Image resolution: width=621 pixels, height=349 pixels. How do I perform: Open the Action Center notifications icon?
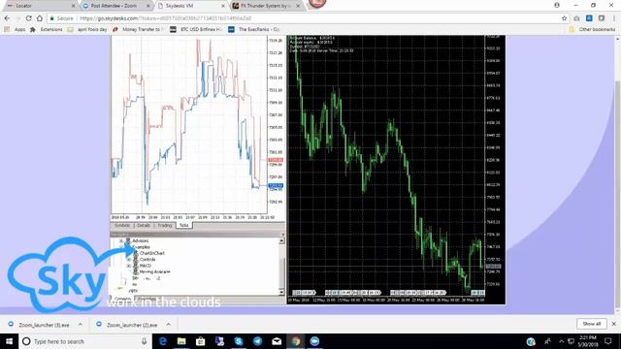click(608, 341)
